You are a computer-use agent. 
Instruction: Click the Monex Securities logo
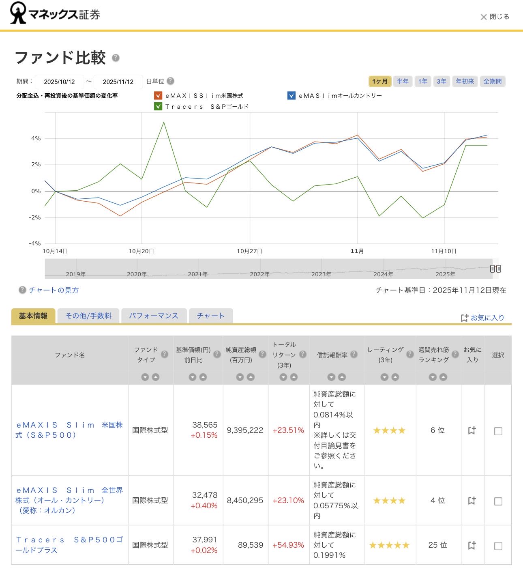pyautogui.click(x=55, y=13)
